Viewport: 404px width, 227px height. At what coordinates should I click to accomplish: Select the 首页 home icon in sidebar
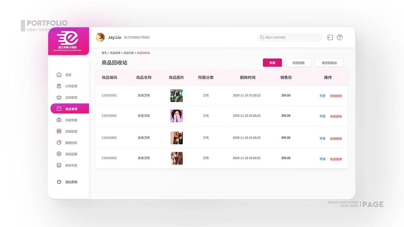[59, 75]
